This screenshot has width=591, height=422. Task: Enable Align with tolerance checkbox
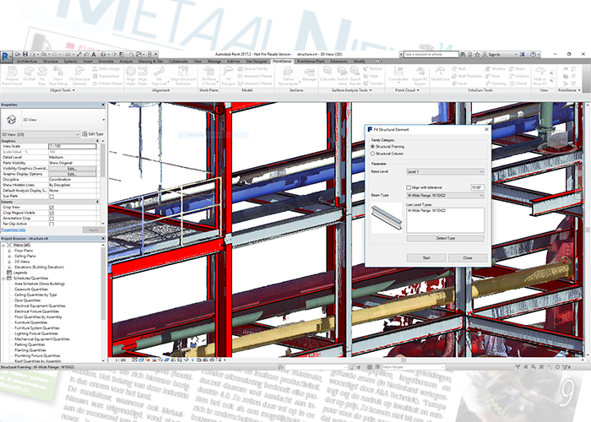[409, 187]
